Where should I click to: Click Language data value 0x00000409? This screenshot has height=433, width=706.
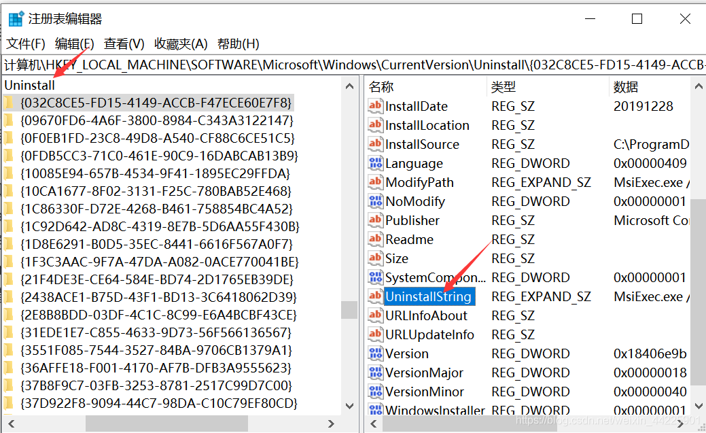650,163
